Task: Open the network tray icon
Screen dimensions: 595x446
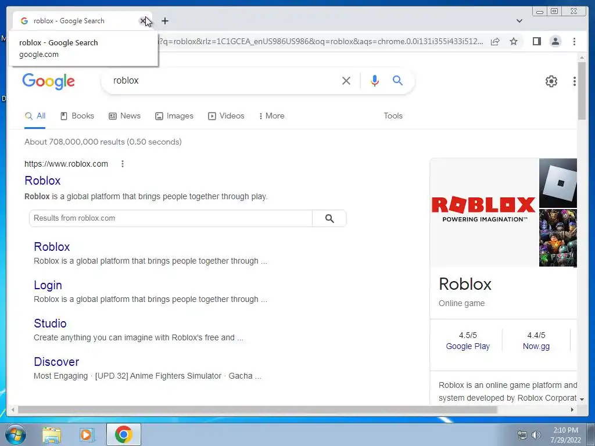Action: point(522,435)
